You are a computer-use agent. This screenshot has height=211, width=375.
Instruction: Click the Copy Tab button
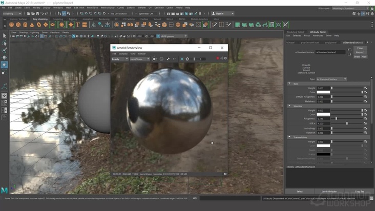(x=359, y=192)
